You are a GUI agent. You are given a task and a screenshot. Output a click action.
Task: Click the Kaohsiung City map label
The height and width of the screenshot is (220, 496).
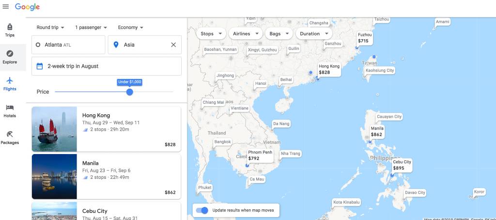pos(380,70)
